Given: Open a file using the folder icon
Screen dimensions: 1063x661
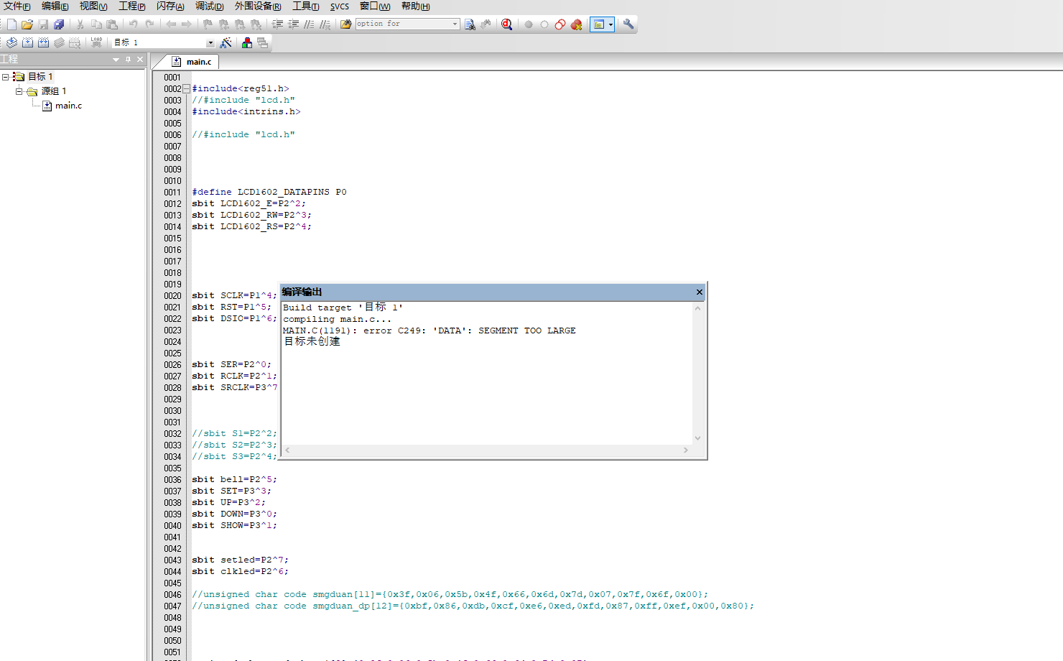Looking at the screenshot, I should coord(27,24).
